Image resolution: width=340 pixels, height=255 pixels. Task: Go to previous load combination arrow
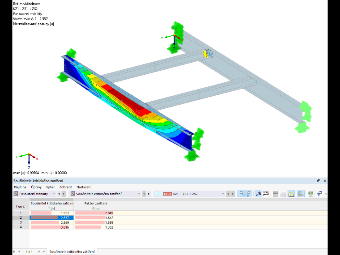click(228, 194)
